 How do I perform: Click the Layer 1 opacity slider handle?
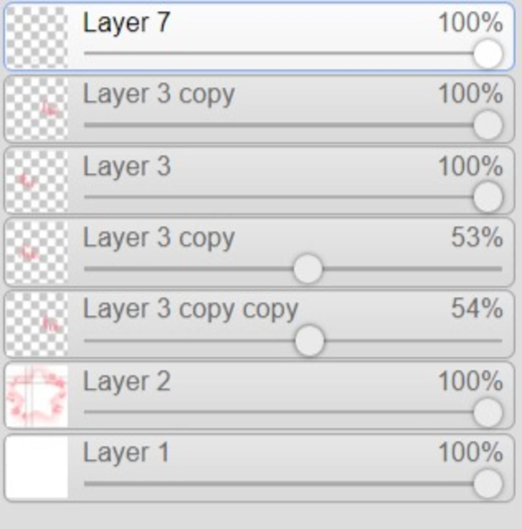[x=488, y=484]
